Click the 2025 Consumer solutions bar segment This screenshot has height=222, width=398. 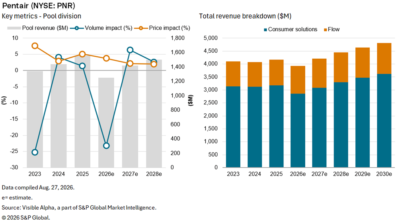(276, 126)
